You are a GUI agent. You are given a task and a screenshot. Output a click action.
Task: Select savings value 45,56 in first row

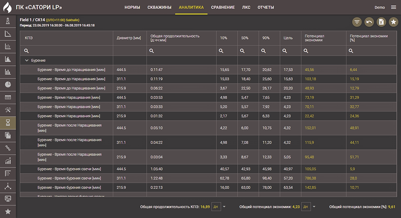tap(309, 69)
